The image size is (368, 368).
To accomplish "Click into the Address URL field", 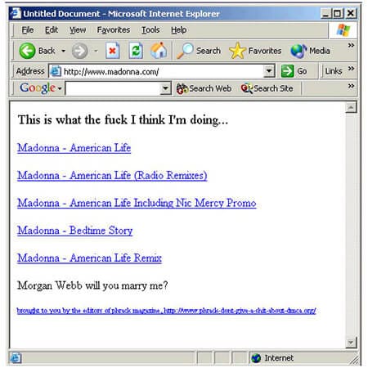I will click(163, 72).
